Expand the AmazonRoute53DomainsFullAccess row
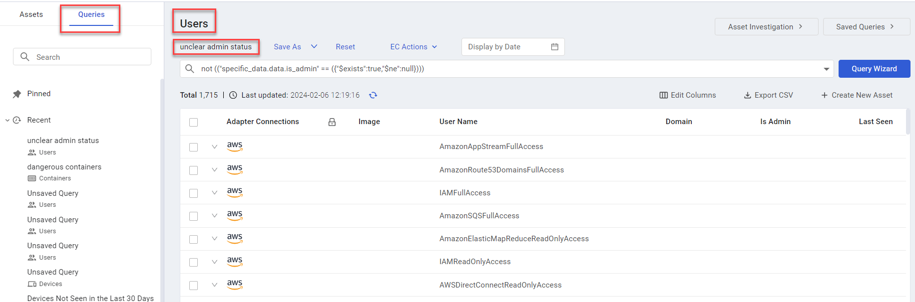Viewport: 915px width, 302px height. click(214, 169)
